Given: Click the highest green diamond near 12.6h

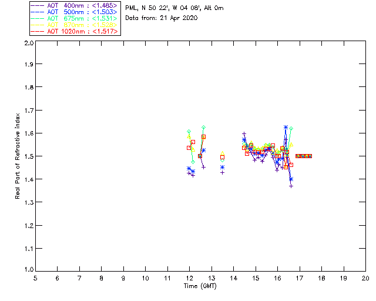Looking at the screenshot, I should point(204,127).
